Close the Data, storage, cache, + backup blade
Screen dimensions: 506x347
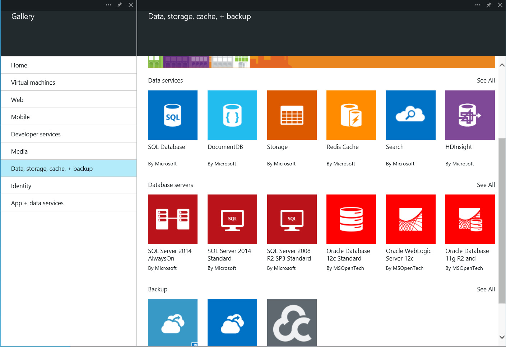(500, 5)
